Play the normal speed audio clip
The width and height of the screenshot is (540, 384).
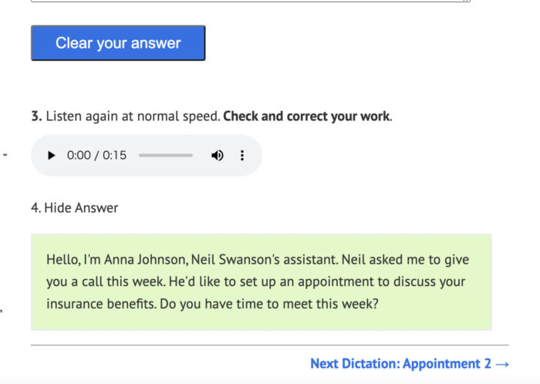52,156
